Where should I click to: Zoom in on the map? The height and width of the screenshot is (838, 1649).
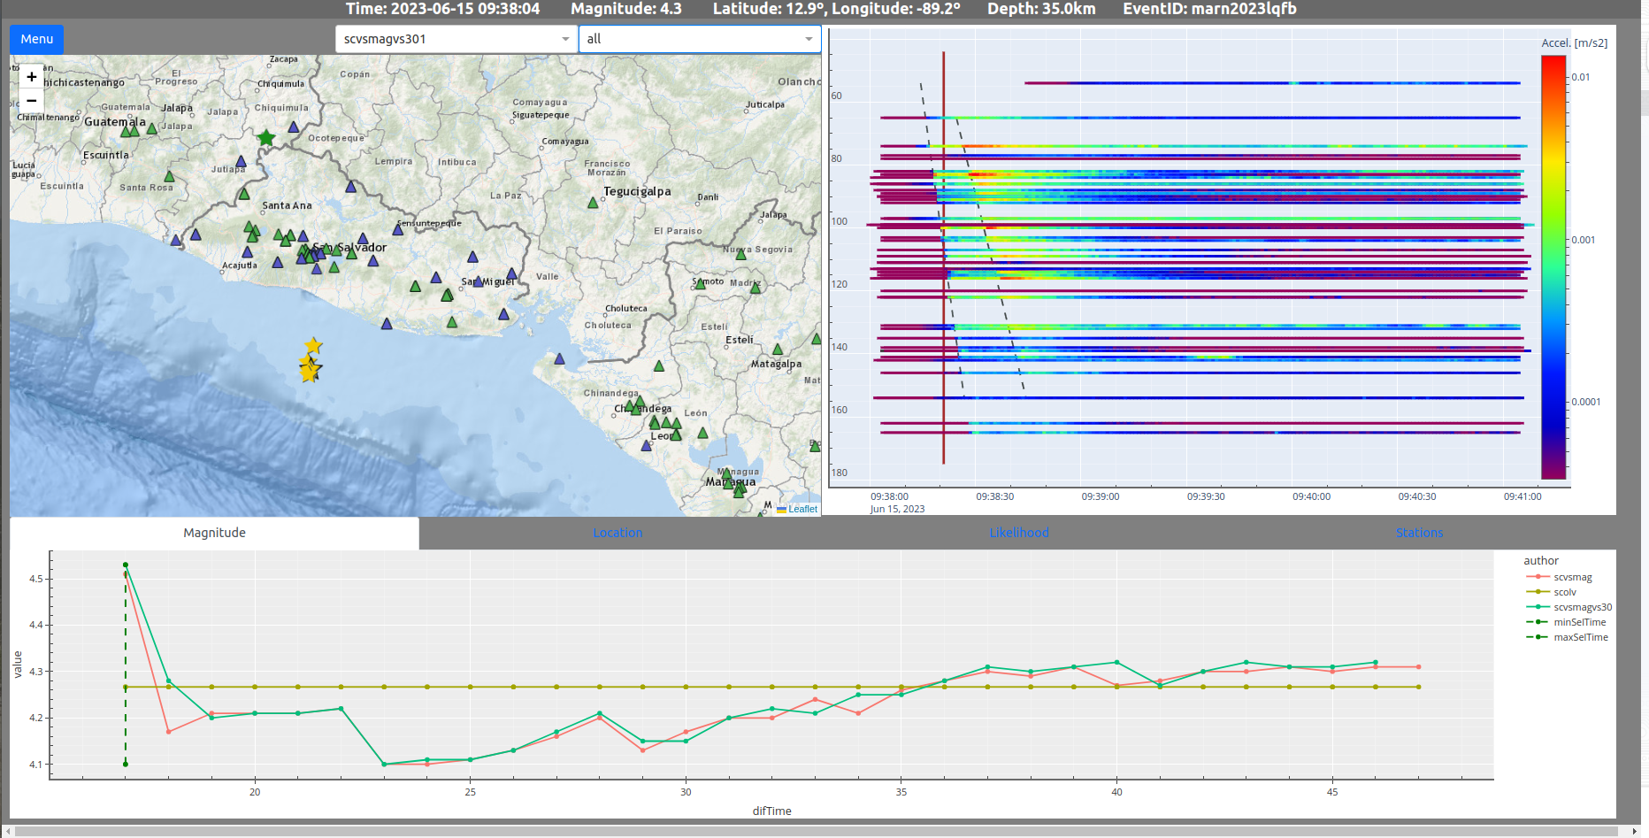(32, 77)
